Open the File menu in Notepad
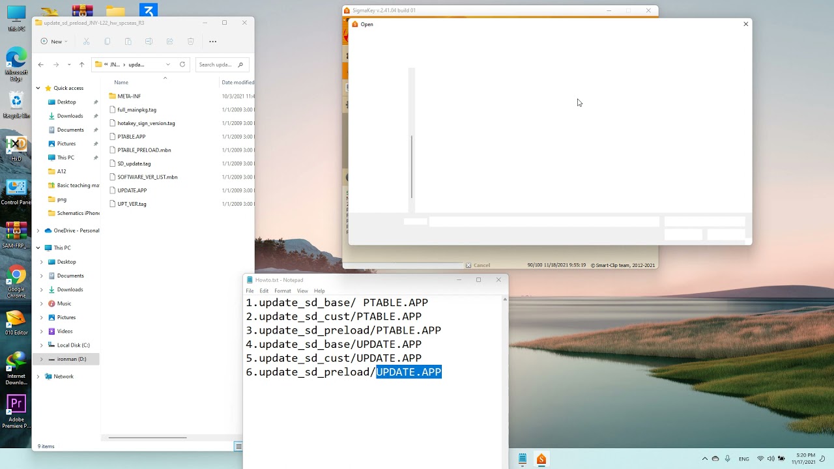This screenshot has width=834, height=469. click(250, 291)
